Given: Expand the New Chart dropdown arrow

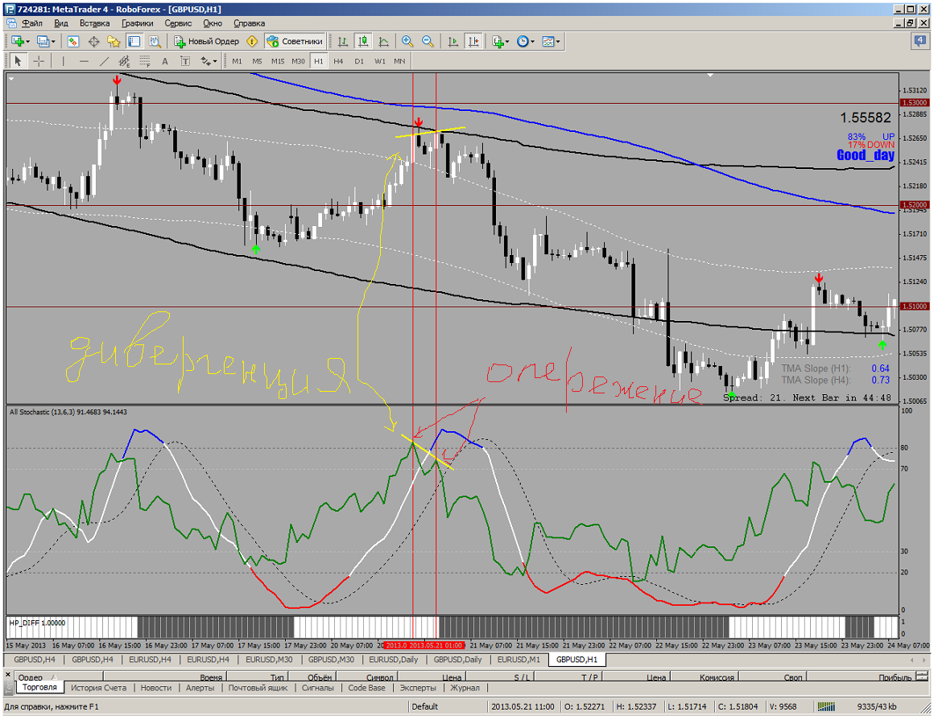Looking at the screenshot, I should pyautogui.click(x=27, y=41).
